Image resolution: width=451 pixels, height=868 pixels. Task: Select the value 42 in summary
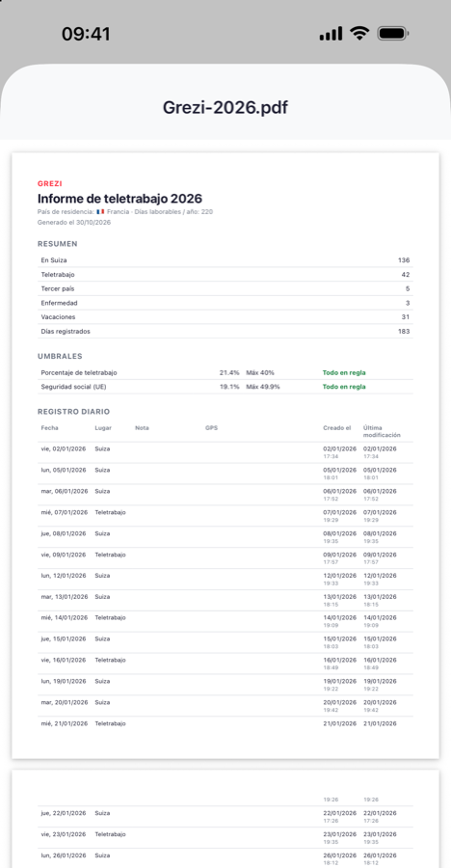[406, 275]
